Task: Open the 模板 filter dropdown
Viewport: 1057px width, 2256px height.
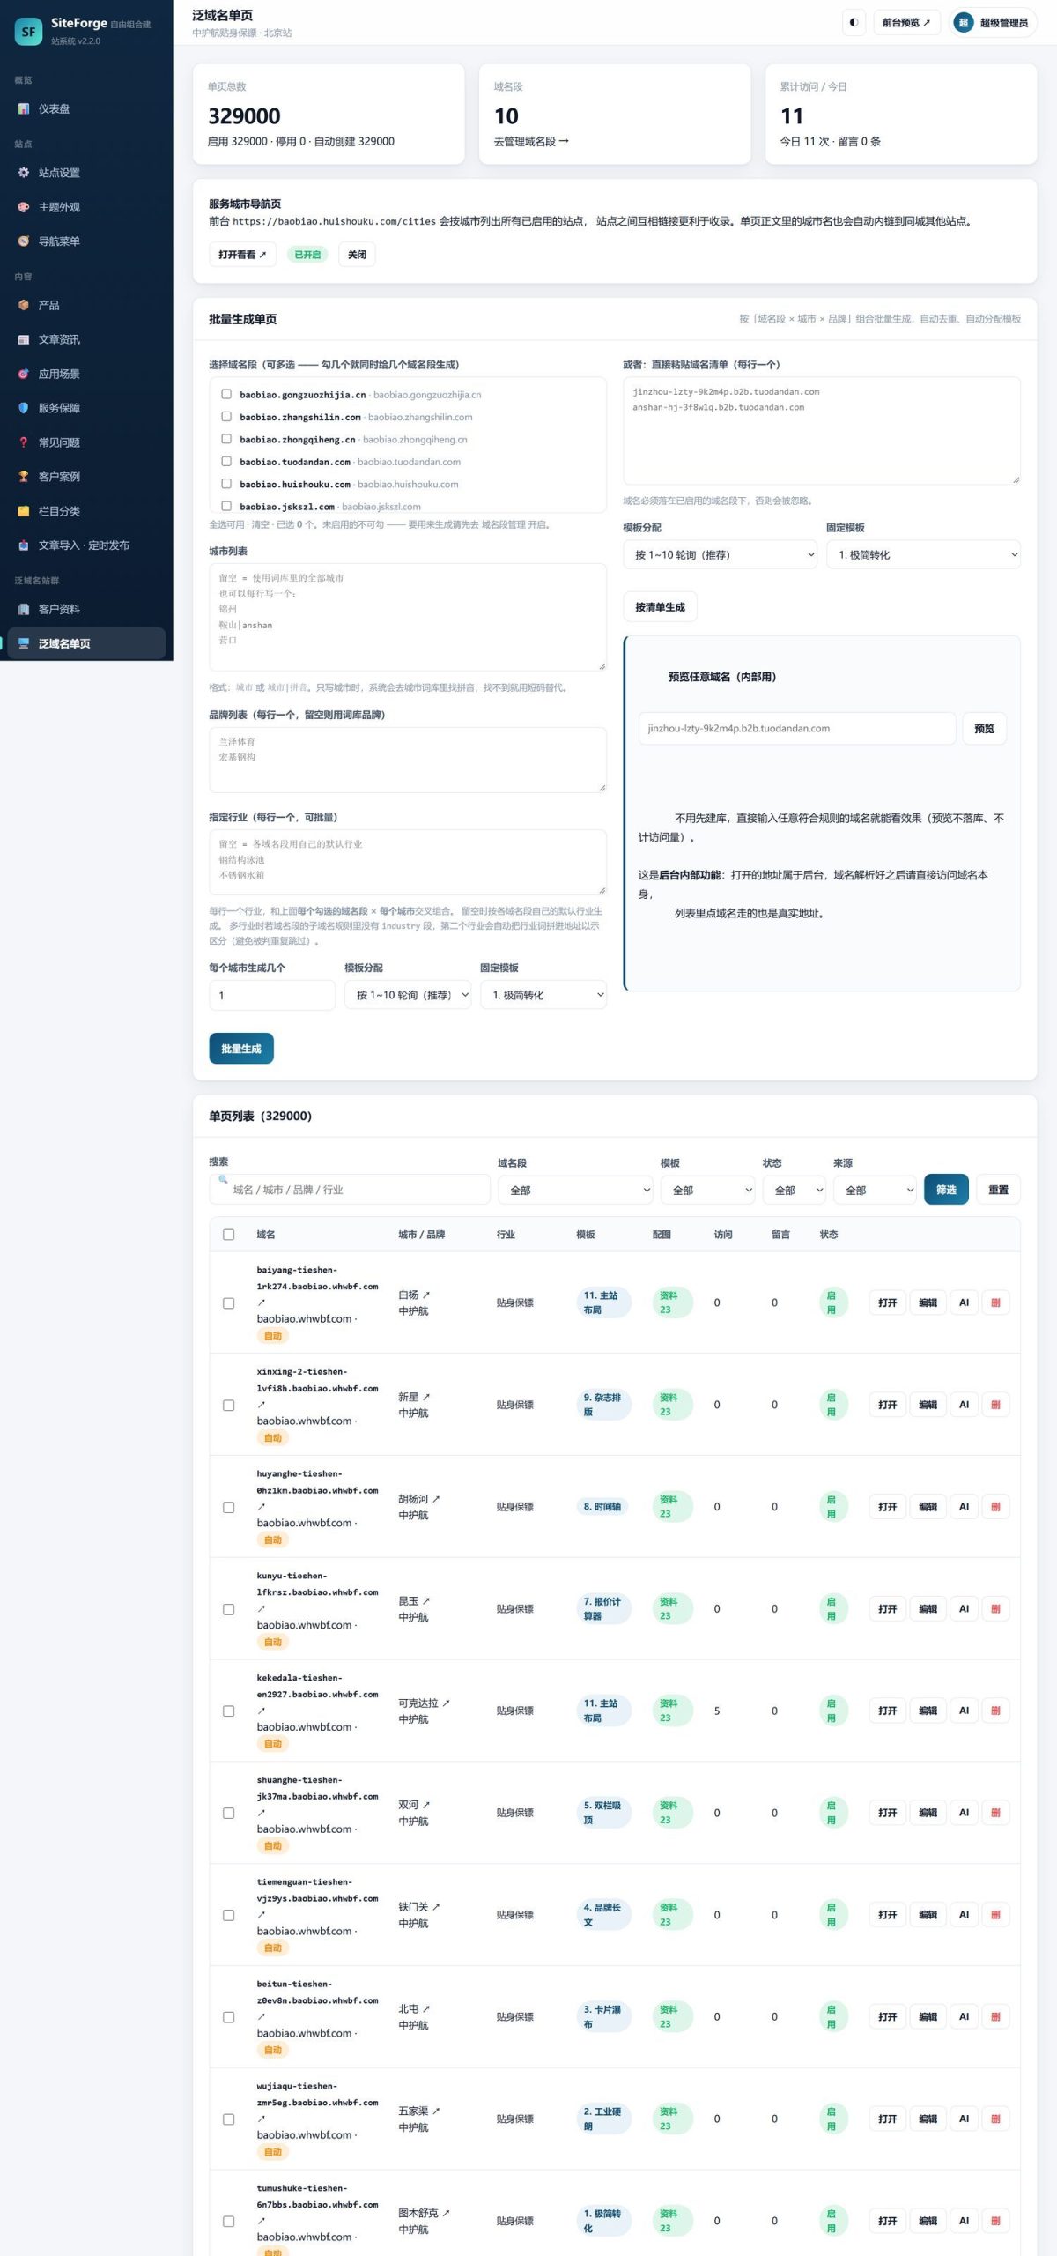Action: pyautogui.click(x=707, y=1191)
